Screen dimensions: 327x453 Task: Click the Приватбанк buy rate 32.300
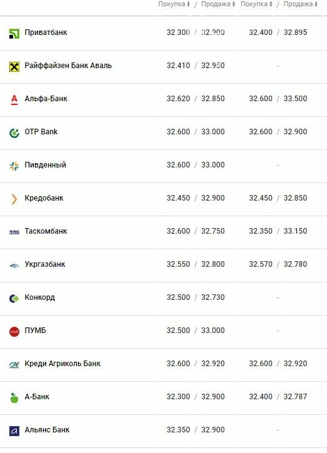point(178,32)
